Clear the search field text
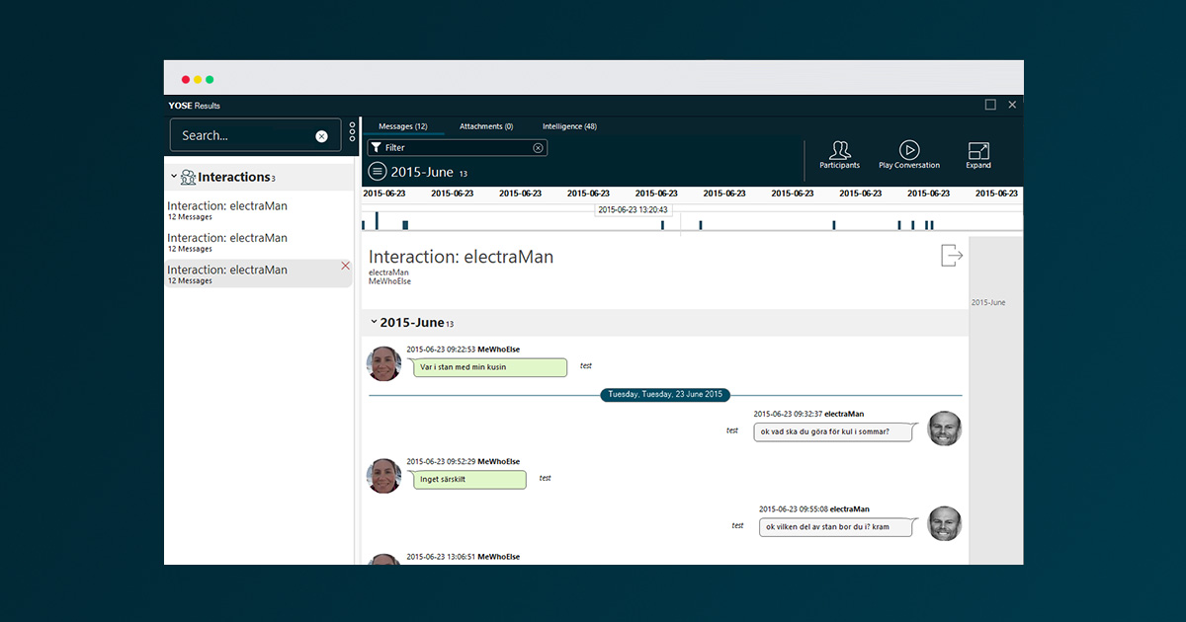Image resolution: width=1186 pixels, height=622 pixels. (321, 136)
